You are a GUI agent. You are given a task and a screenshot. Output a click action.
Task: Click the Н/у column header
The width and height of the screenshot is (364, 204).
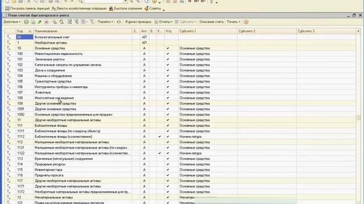pyautogui.click(x=171, y=31)
